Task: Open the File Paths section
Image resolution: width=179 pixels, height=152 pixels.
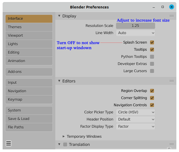Action: [x=29, y=127]
